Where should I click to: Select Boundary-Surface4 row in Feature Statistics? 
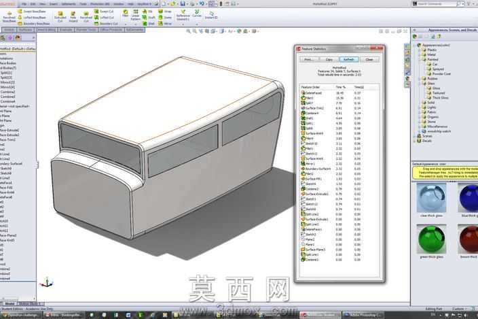pos(339,169)
